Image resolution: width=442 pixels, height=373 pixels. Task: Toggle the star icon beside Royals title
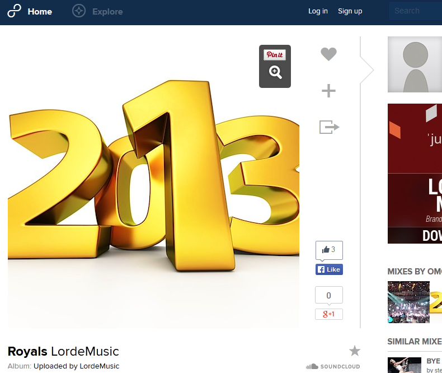(x=355, y=351)
